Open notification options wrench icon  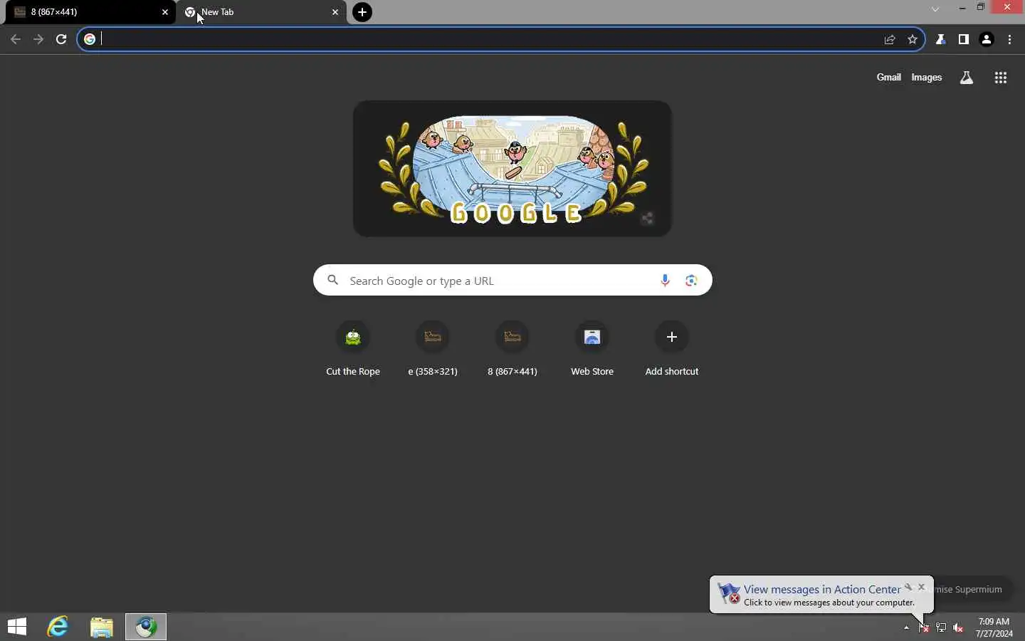(908, 587)
